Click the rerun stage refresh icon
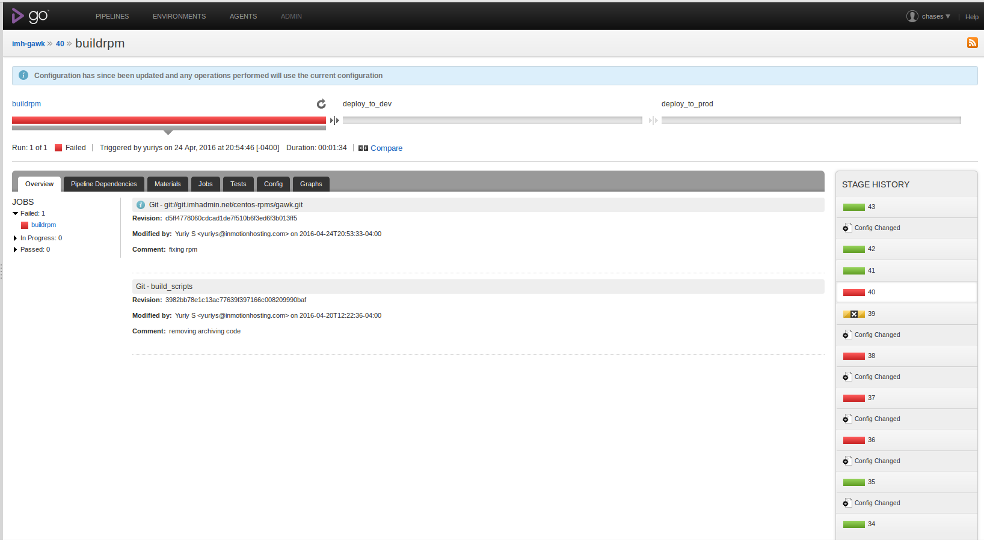 [321, 104]
